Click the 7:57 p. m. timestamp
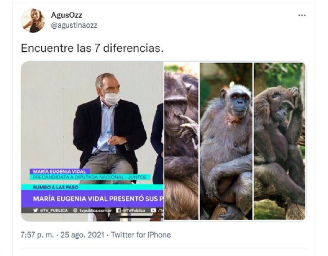Image resolution: width=328 pixels, height=256 pixels. [x=37, y=234]
